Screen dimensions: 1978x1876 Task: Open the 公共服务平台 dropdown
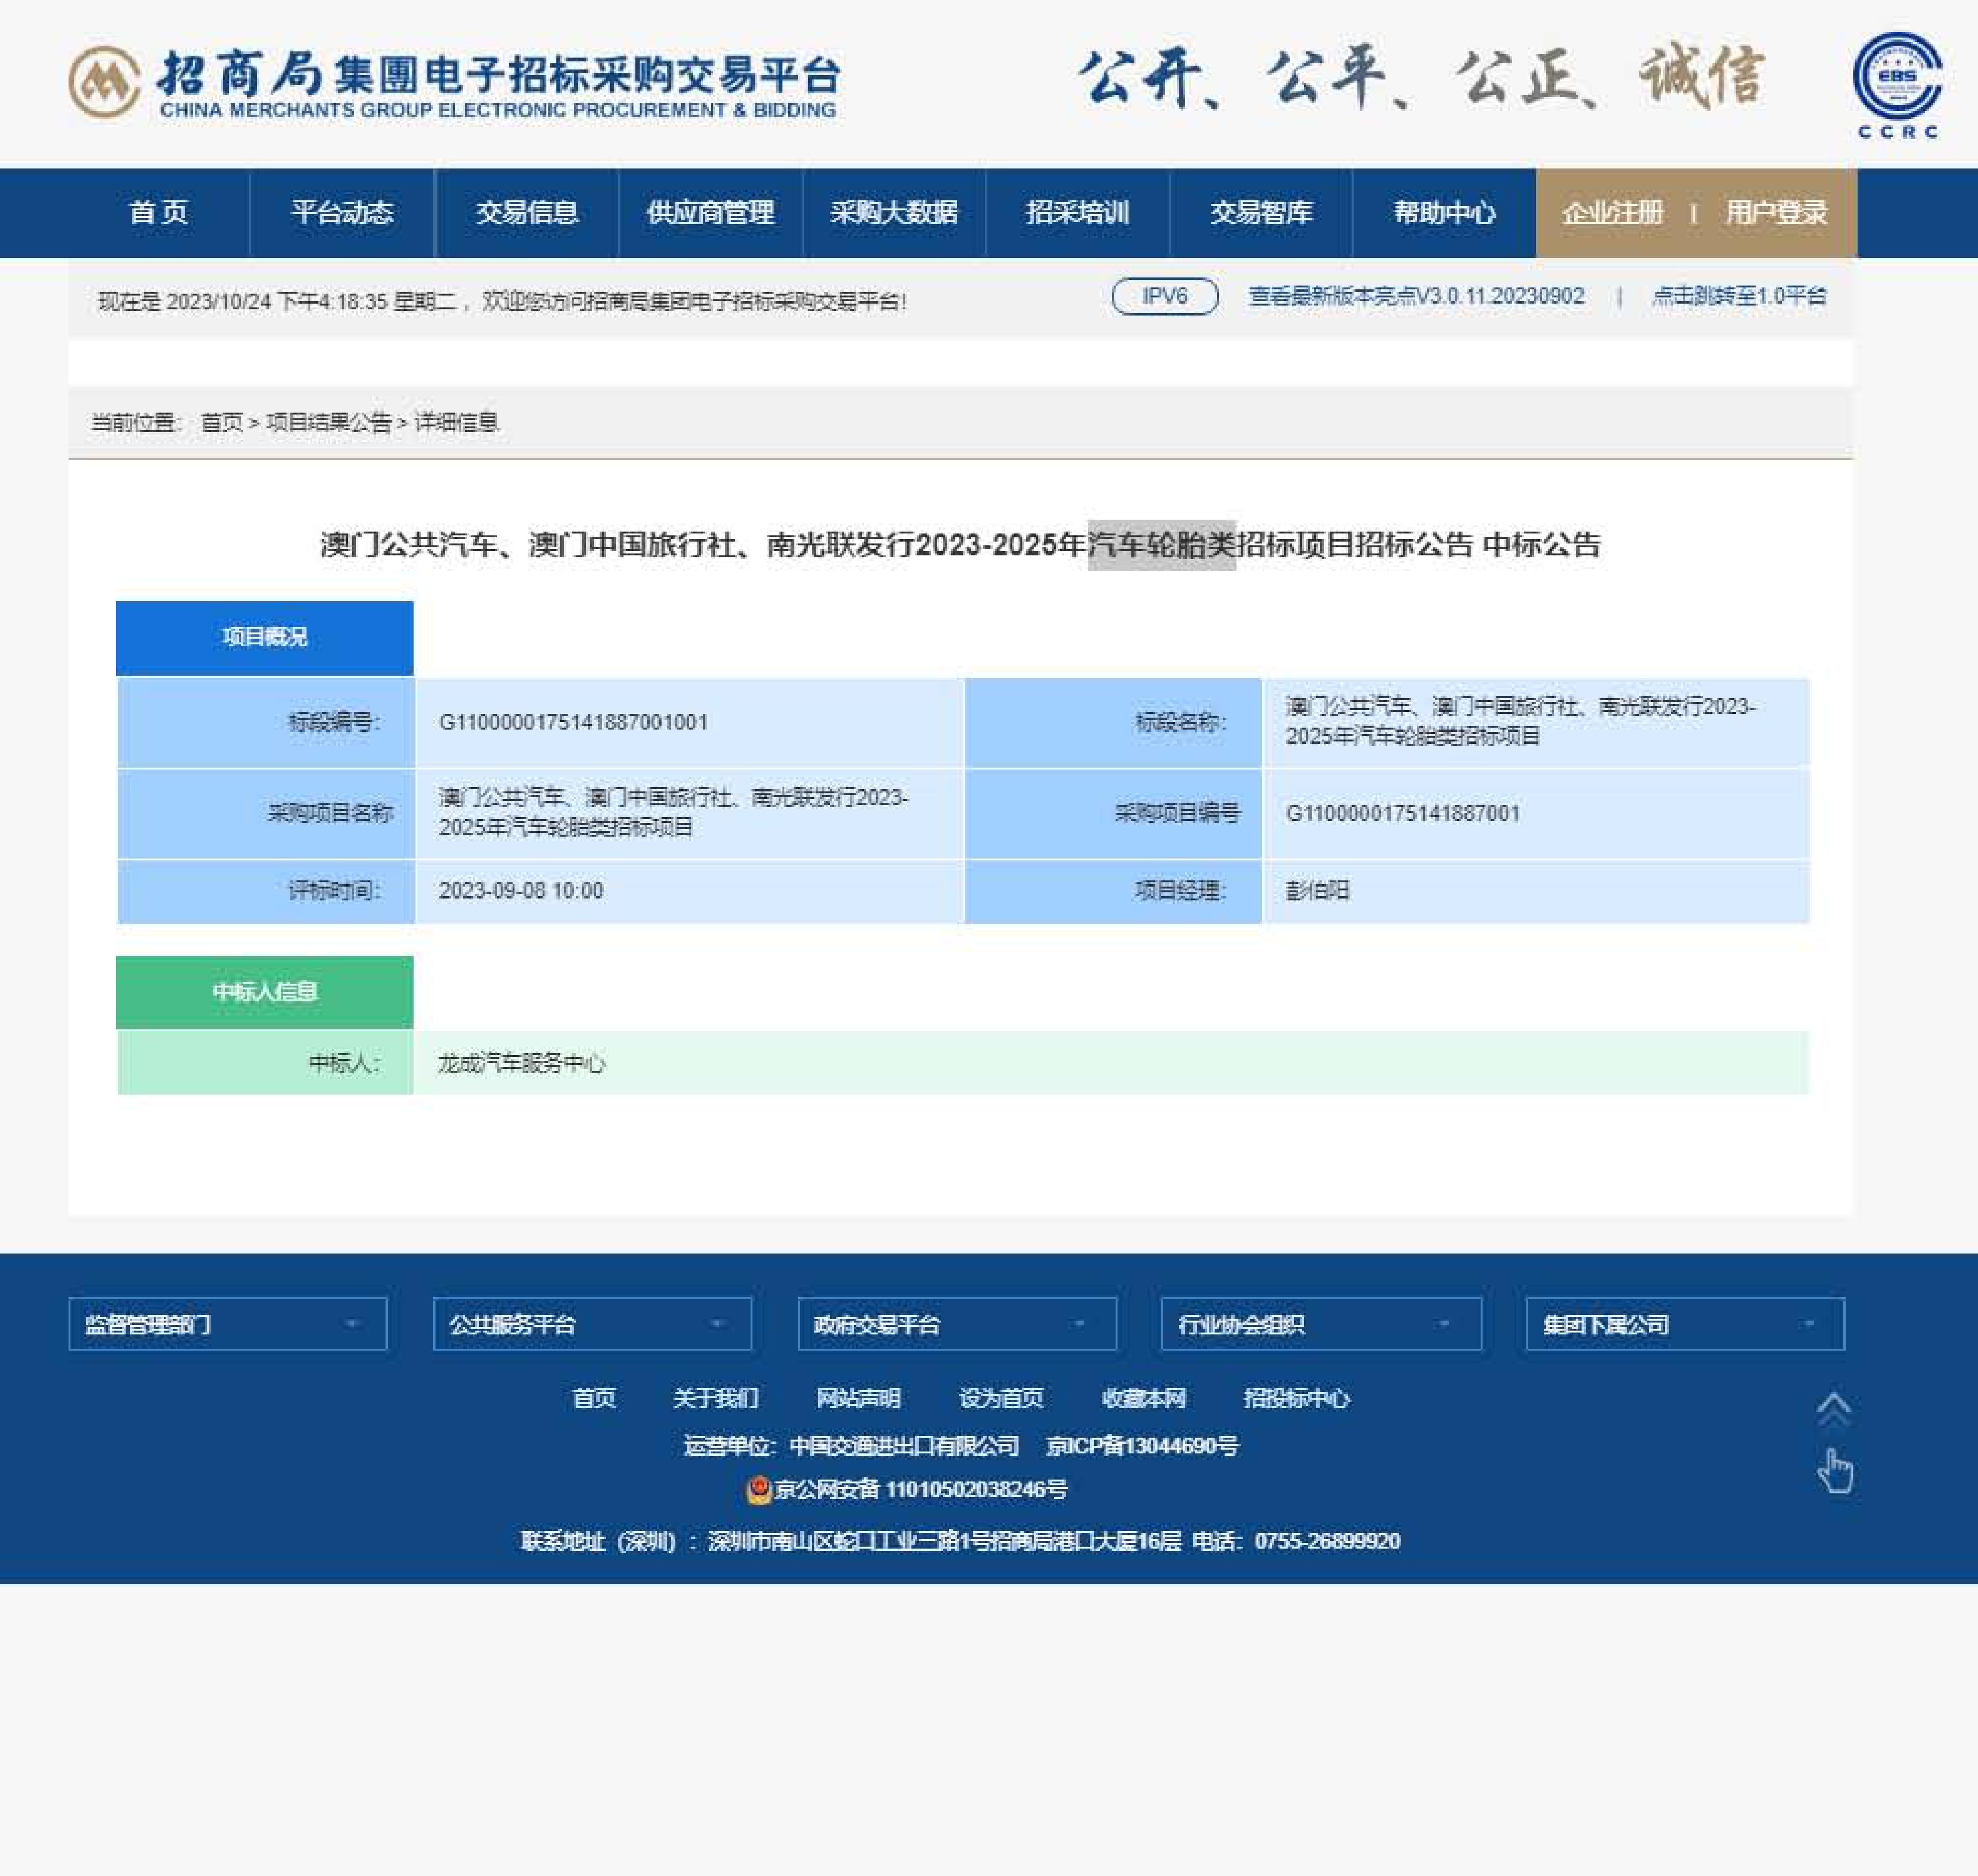coord(592,1324)
